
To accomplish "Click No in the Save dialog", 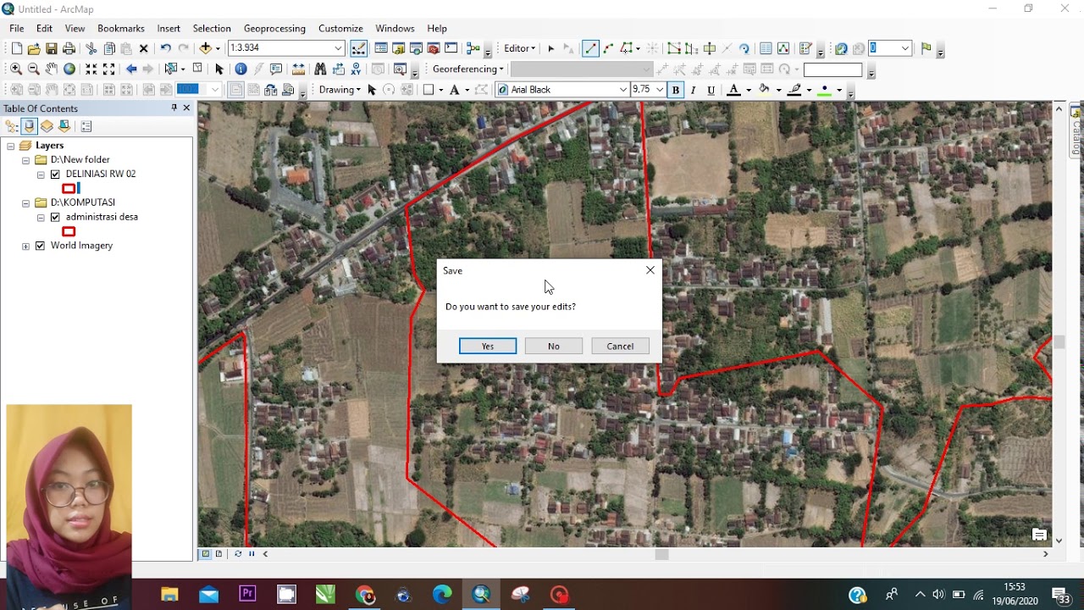I will pyautogui.click(x=554, y=346).
